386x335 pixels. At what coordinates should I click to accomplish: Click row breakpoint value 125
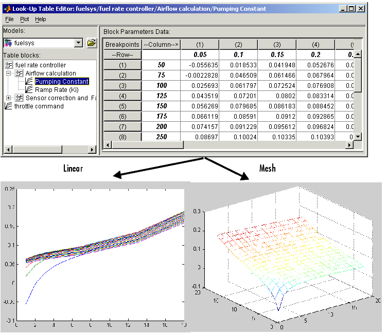[x=161, y=96]
